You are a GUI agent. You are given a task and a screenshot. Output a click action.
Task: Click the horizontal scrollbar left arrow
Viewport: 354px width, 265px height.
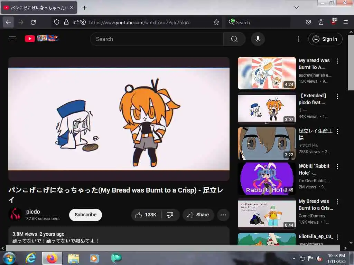pos(3,248)
